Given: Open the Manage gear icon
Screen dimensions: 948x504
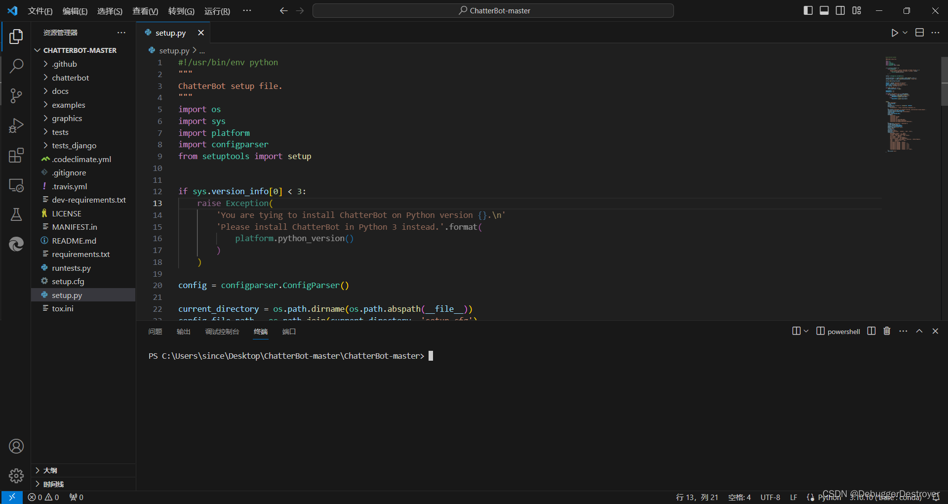Looking at the screenshot, I should pos(16,476).
